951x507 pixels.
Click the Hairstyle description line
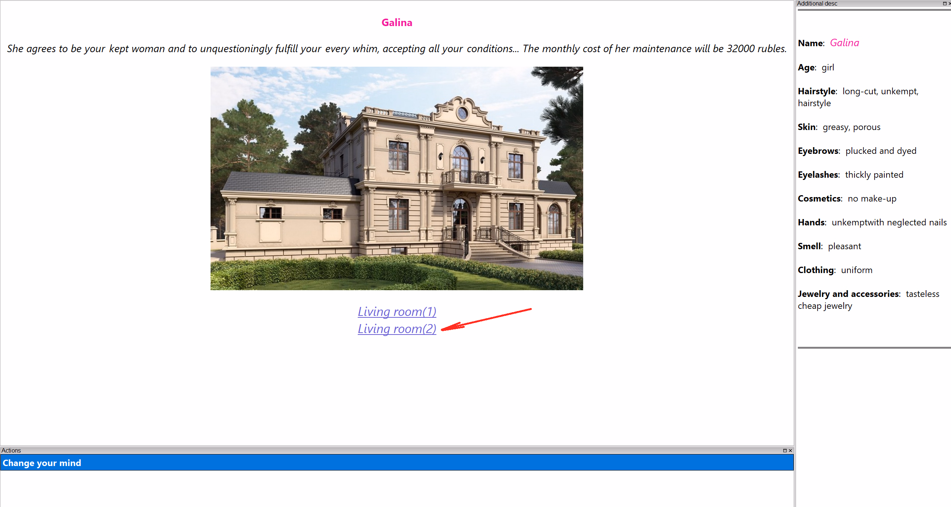(x=858, y=97)
